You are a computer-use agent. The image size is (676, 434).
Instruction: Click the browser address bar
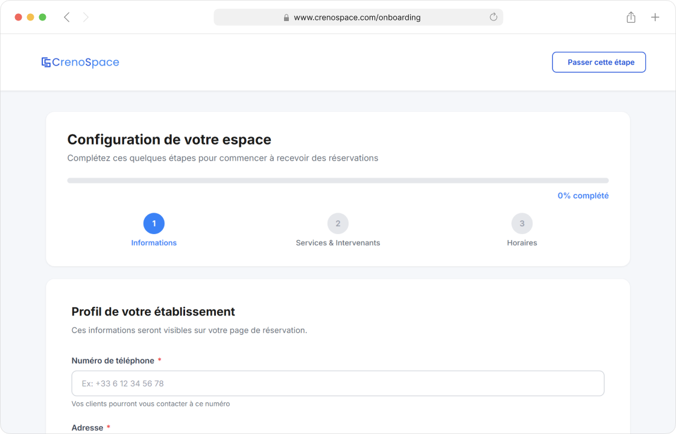[x=358, y=17]
